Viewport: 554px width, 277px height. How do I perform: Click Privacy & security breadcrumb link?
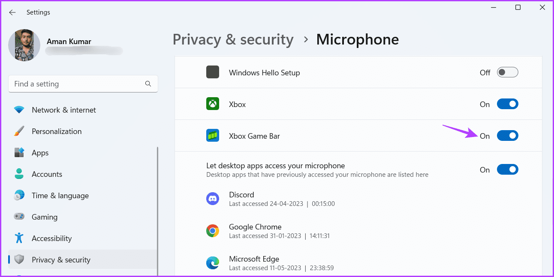(233, 39)
